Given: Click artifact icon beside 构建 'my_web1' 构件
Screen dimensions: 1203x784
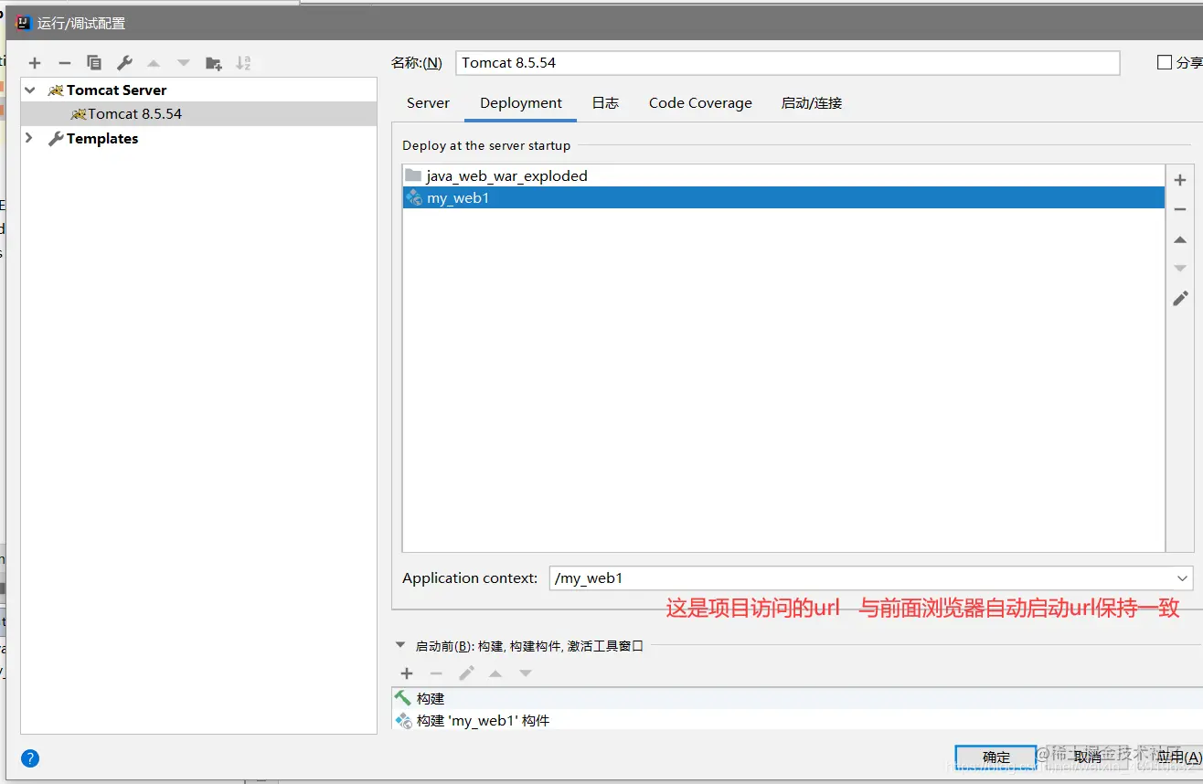Looking at the screenshot, I should tap(403, 720).
